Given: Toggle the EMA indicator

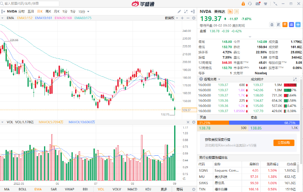Looking at the screenshot, I should 38,189.
